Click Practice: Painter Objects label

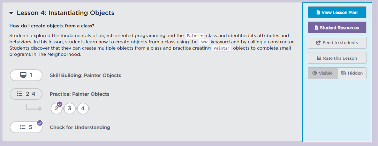pos(80,94)
